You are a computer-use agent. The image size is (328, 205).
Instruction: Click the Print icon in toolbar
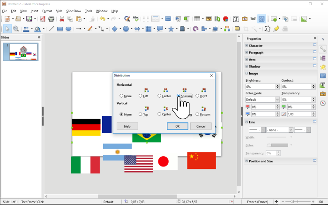click(x=51, y=19)
